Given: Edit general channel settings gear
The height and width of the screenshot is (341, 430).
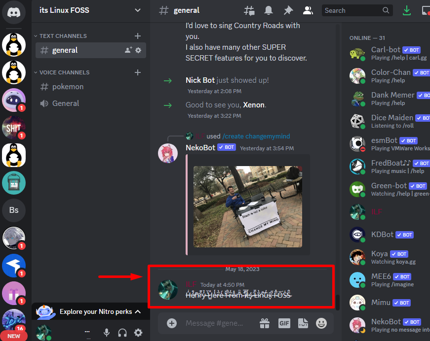Looking at the screenshot, I should [138, 50].
